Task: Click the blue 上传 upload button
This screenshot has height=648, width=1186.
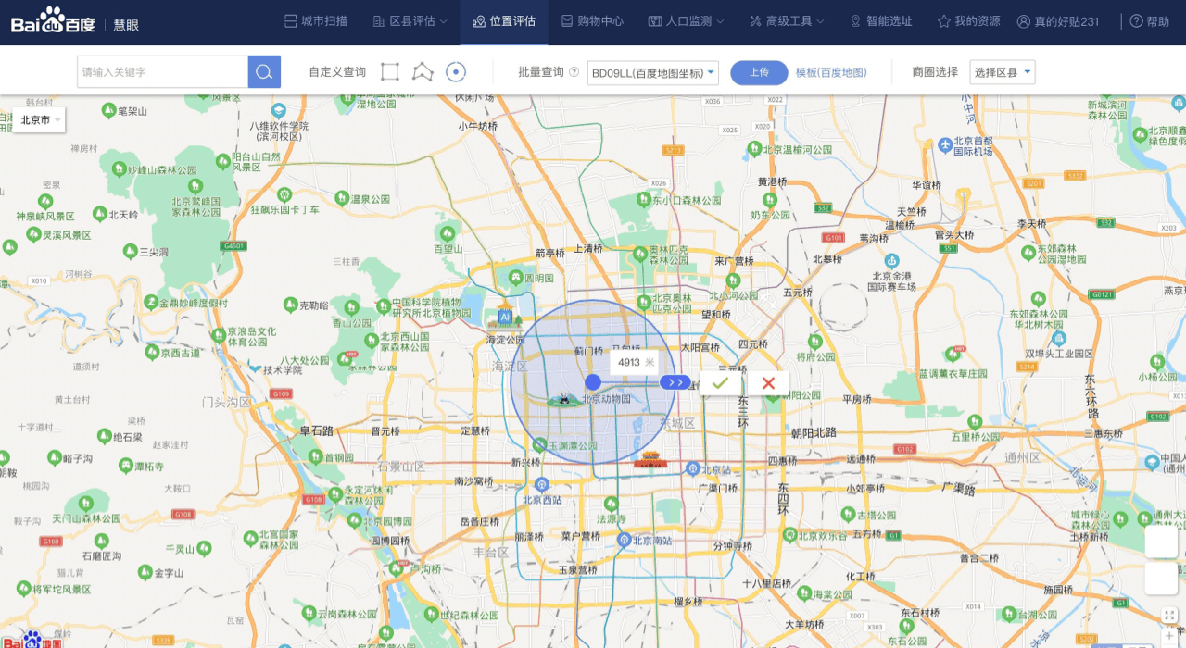Action: (x=759, y=73)
